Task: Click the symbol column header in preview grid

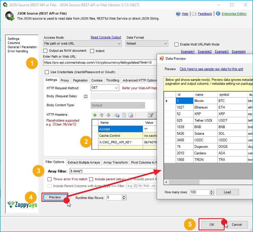Action: point(232,95)
